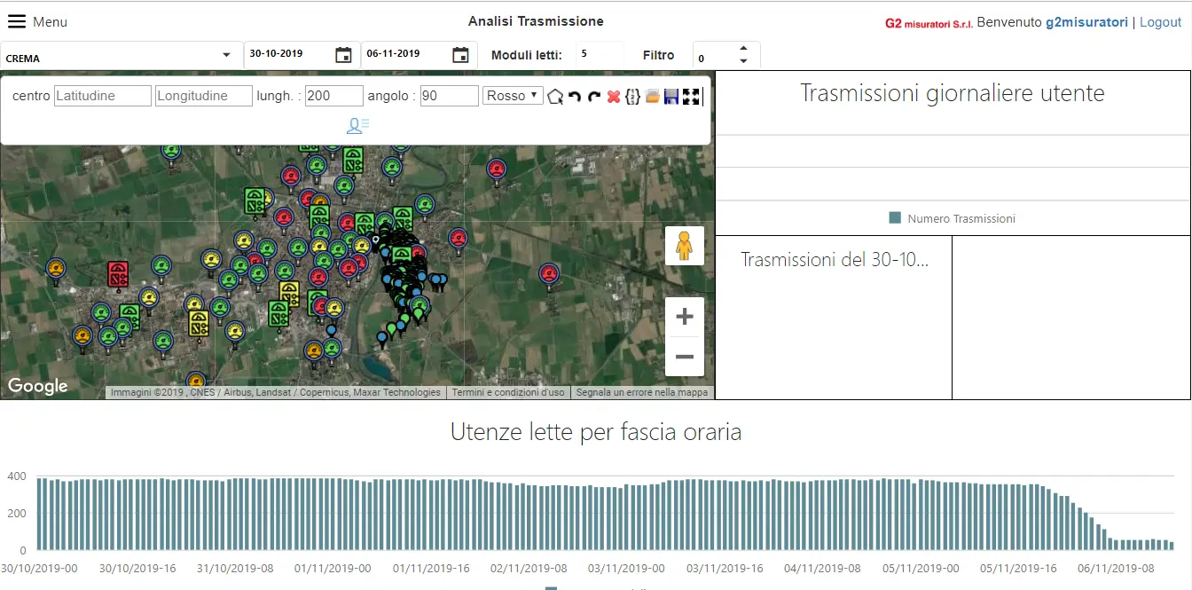The width and height of the screenshot is (1192, 590).
Task: Delete the drawn shape with the red X icon
Action: pos(613,96)
